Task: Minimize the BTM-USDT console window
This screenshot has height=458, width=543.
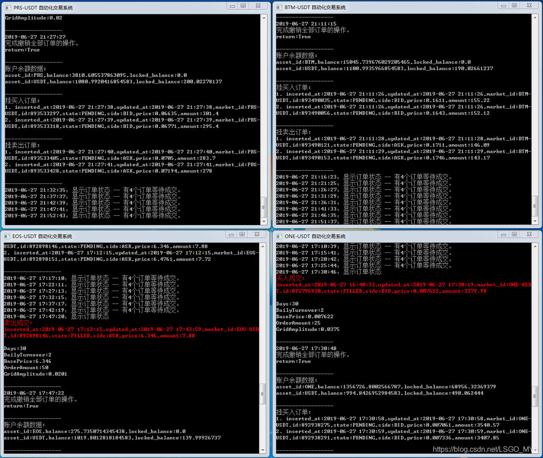Action: tap(503, 5)
